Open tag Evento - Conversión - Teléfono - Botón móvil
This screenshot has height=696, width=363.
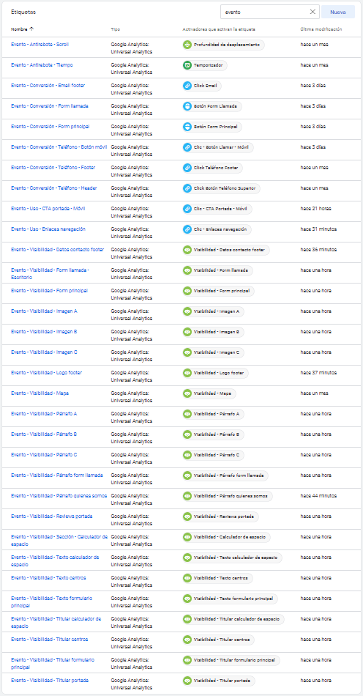point(59,147)
